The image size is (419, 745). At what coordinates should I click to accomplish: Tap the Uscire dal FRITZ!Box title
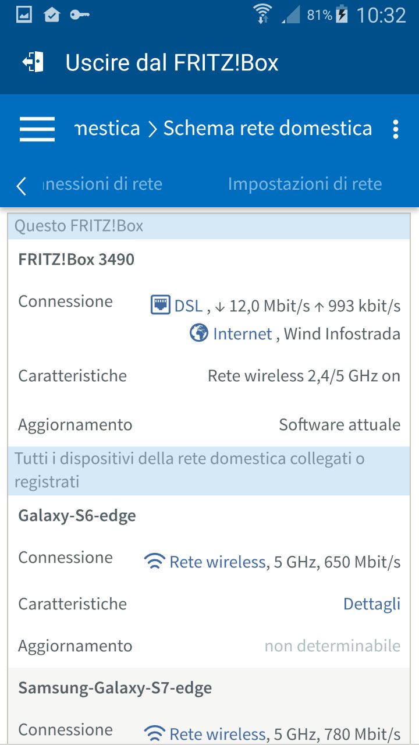[x=172, y=62]
